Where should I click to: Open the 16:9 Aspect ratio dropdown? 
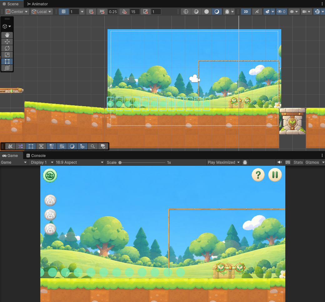point(80,162)
